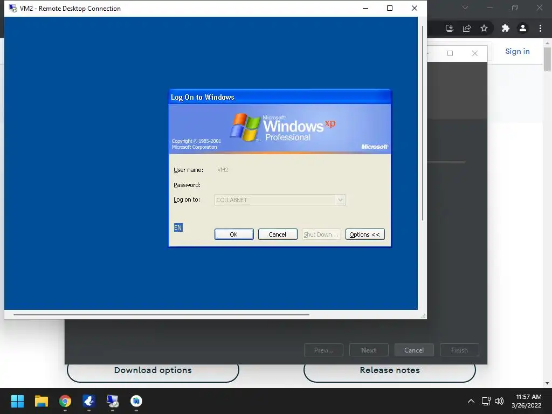Click the installer Next button
This screenshot has height=414, width=552.
pyautogui.click(x=369, y=350)
